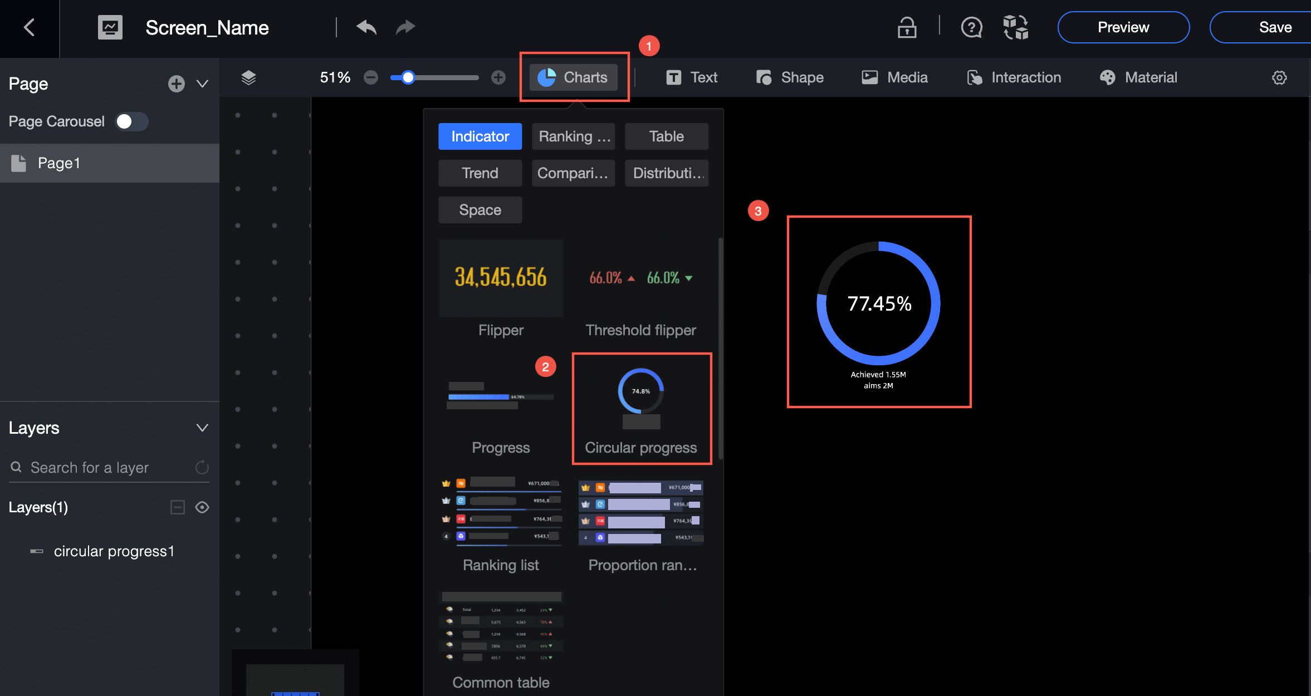Open the Charts dropdown menu

[x=574, y=77]
